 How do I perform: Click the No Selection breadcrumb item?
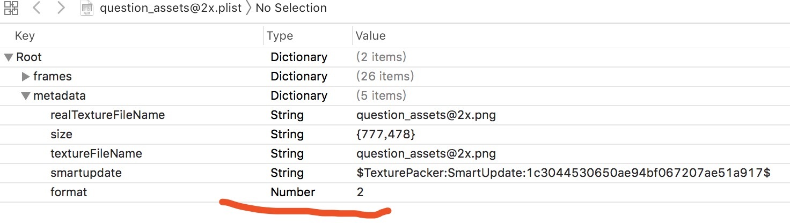point(291,8)
